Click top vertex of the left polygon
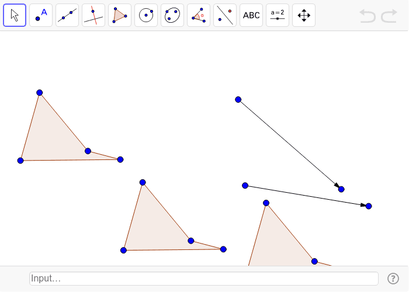The height and width of the screenshot is (292, 409). tap(39, 92)
